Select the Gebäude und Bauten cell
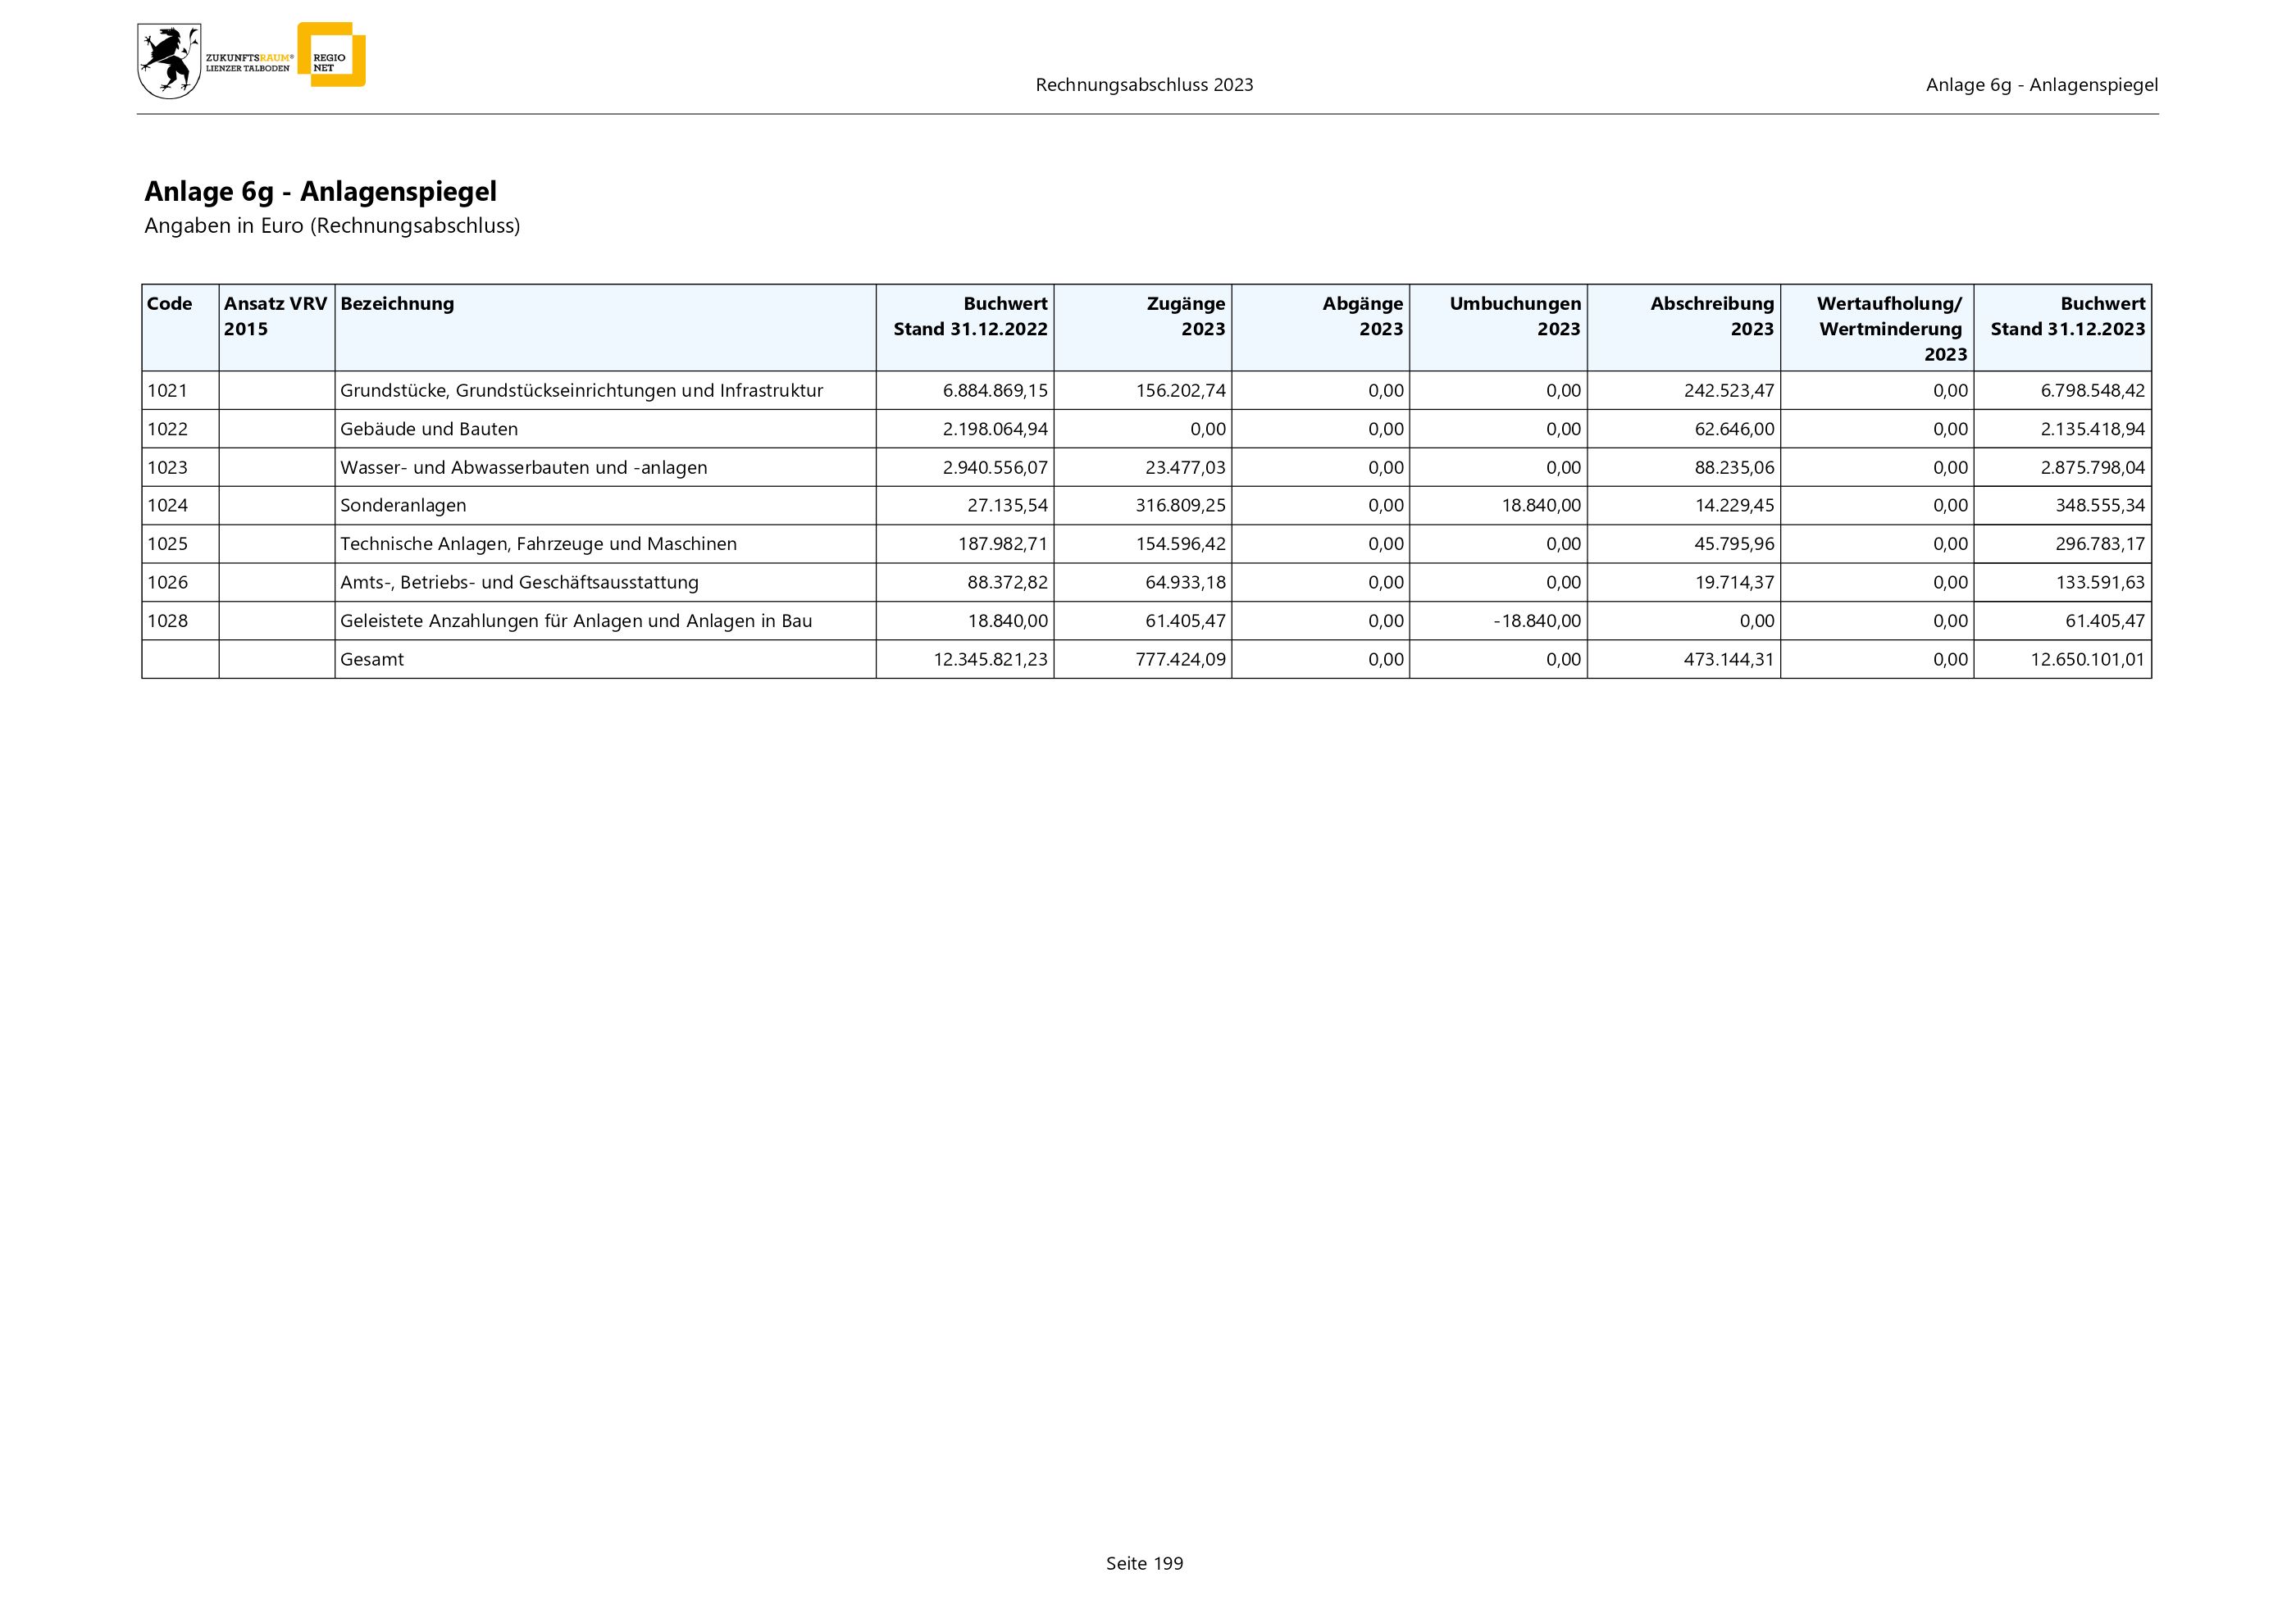This screenshot has width=2296, height=1623. (429, 429)
